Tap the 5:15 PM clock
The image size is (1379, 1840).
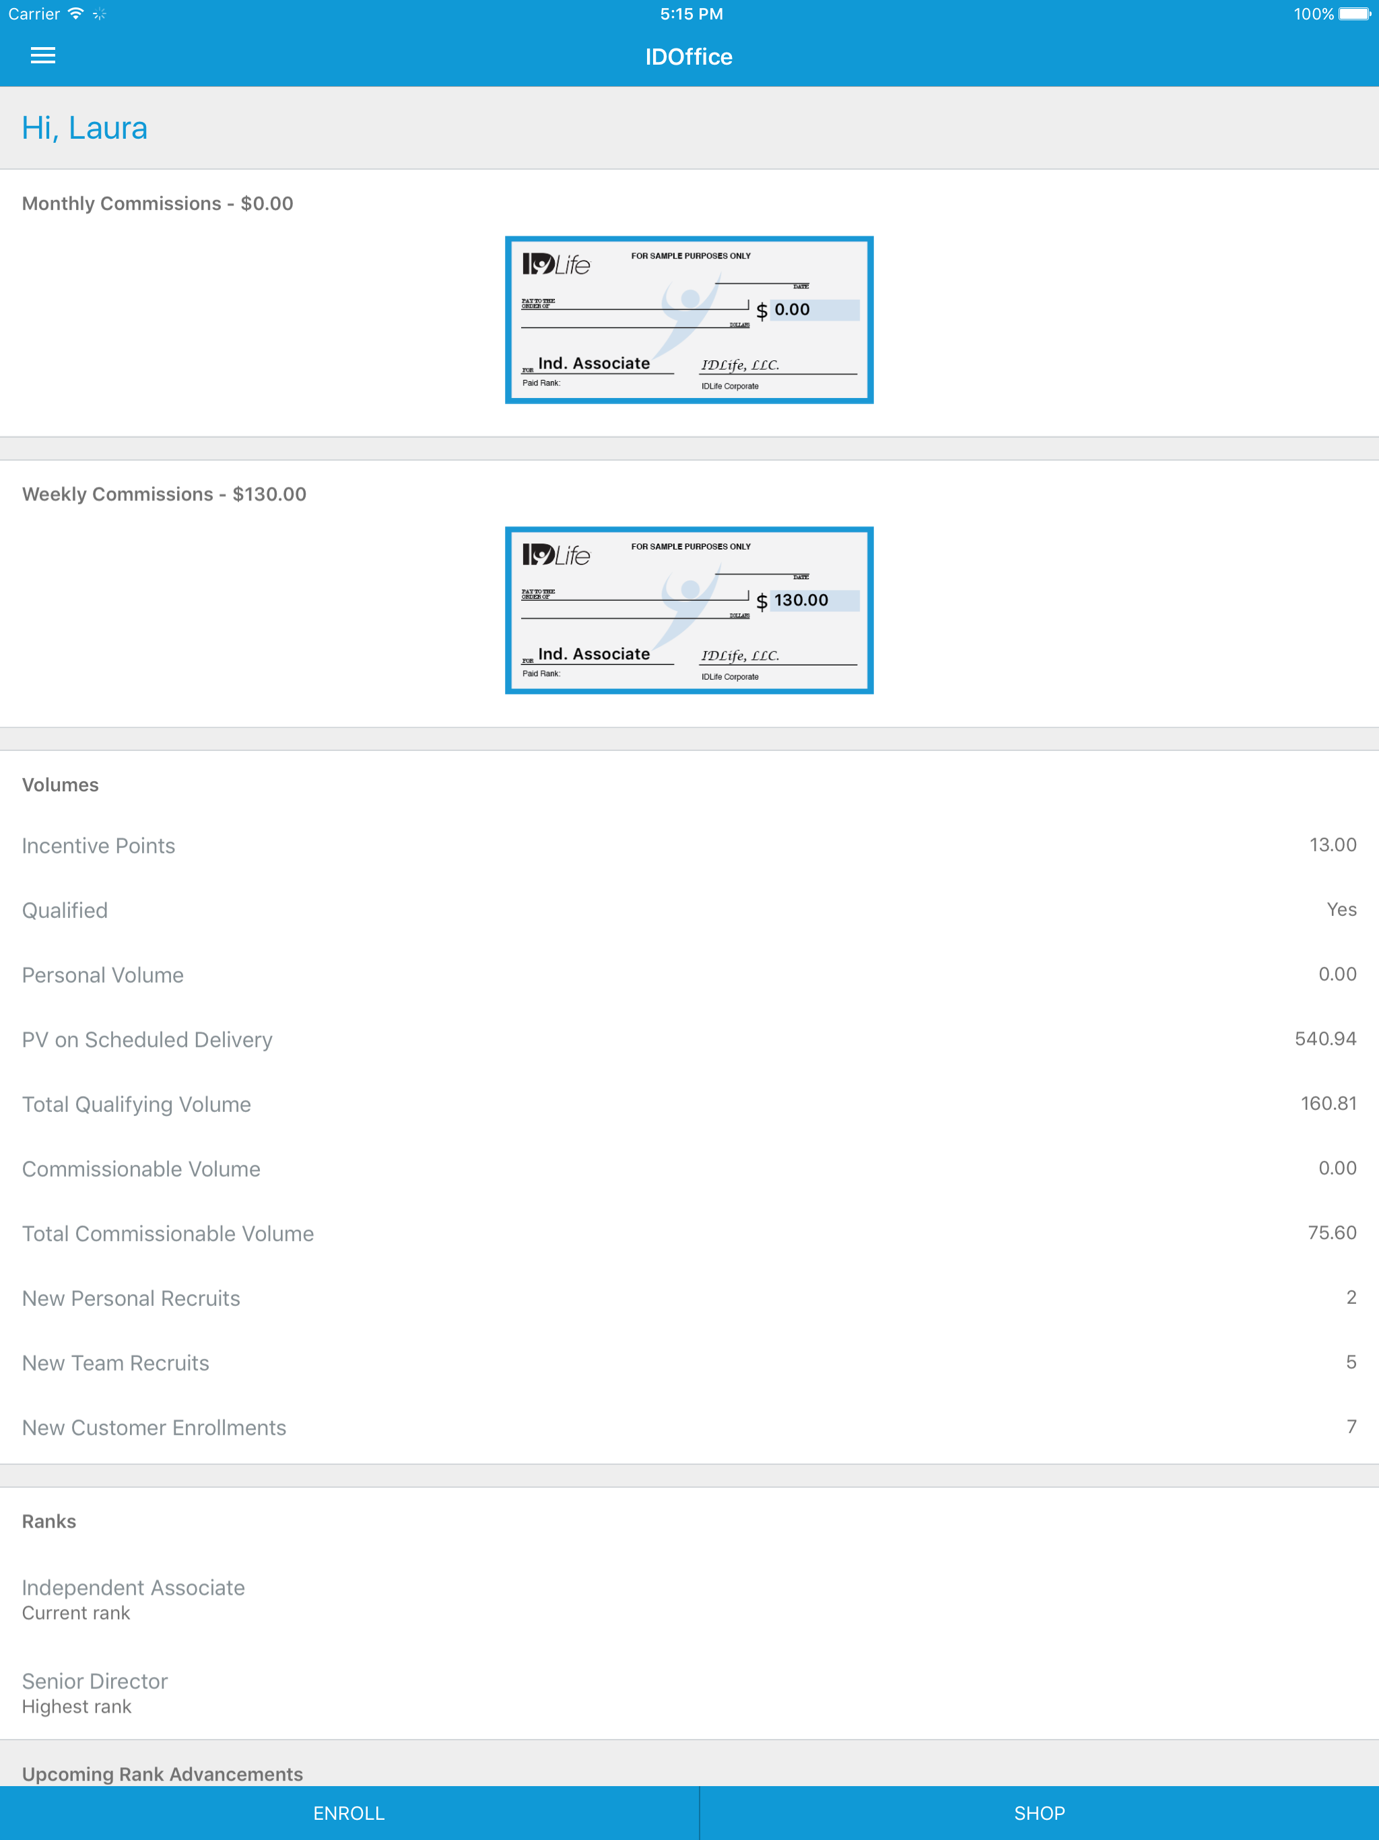[x=691, y=13]
